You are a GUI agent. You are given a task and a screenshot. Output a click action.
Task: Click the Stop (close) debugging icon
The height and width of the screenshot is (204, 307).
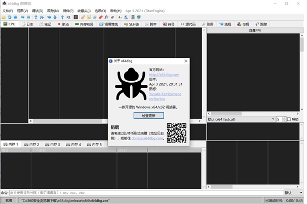click(x=15, y=17)
